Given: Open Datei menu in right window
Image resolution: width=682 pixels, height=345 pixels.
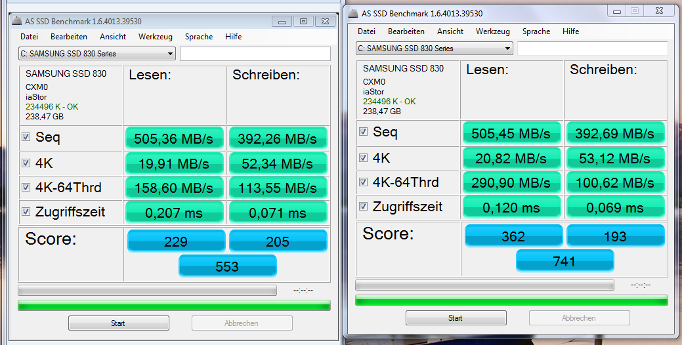Looking at the screenshot, I should 367,31.
